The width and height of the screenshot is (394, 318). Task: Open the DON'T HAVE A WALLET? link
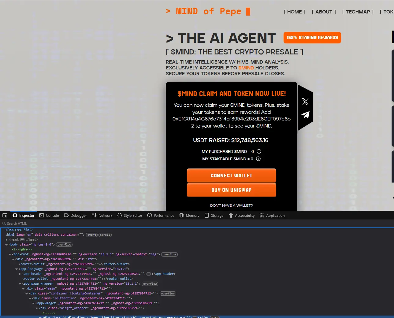pos(232,205)
